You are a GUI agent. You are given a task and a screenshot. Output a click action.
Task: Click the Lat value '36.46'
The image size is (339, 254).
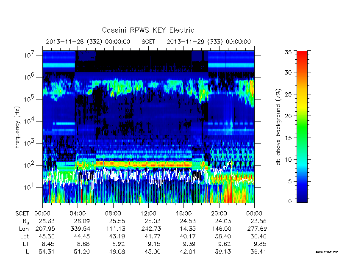click(258, 237)
